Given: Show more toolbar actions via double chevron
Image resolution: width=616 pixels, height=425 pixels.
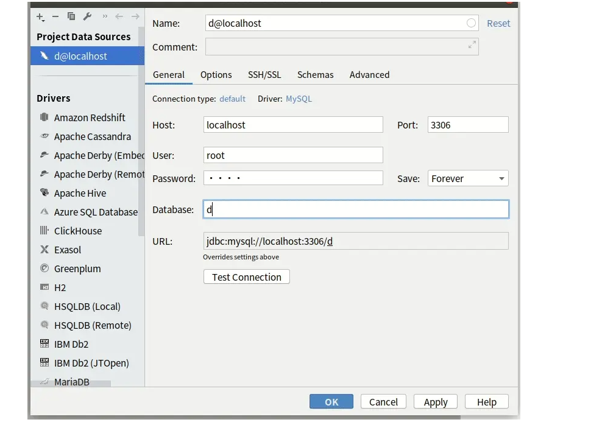Looking at the screenshot, I should pyautogui.click(x=105, y=16).
